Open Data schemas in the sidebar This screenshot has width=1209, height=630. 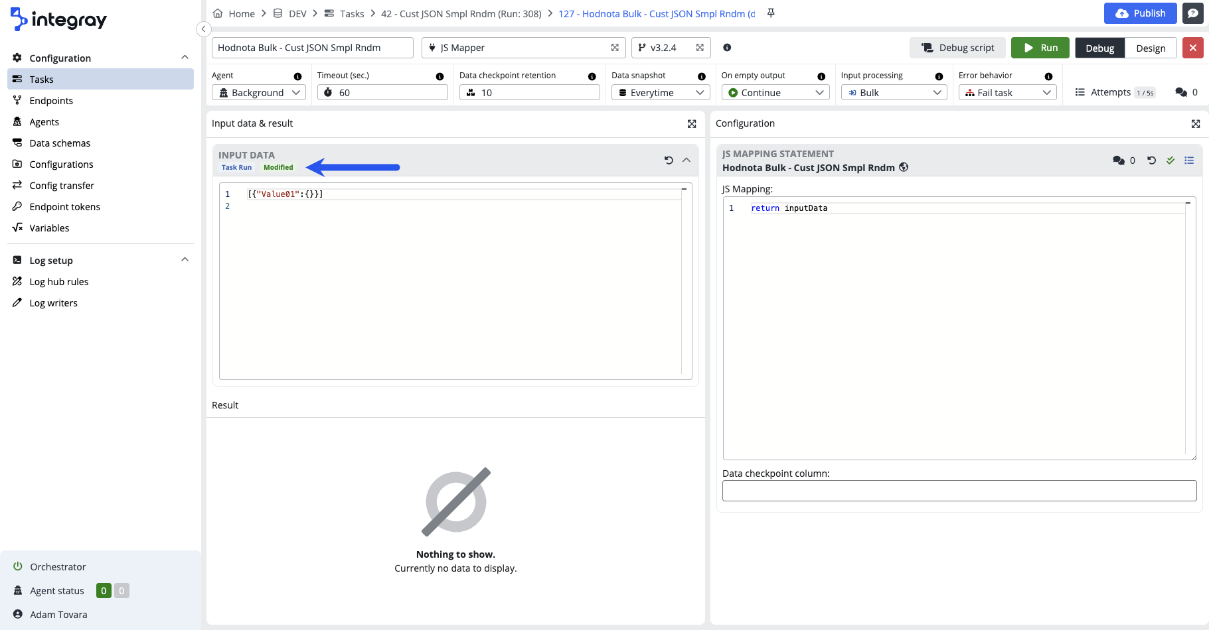pyautogui.click(x=60, y=143)
